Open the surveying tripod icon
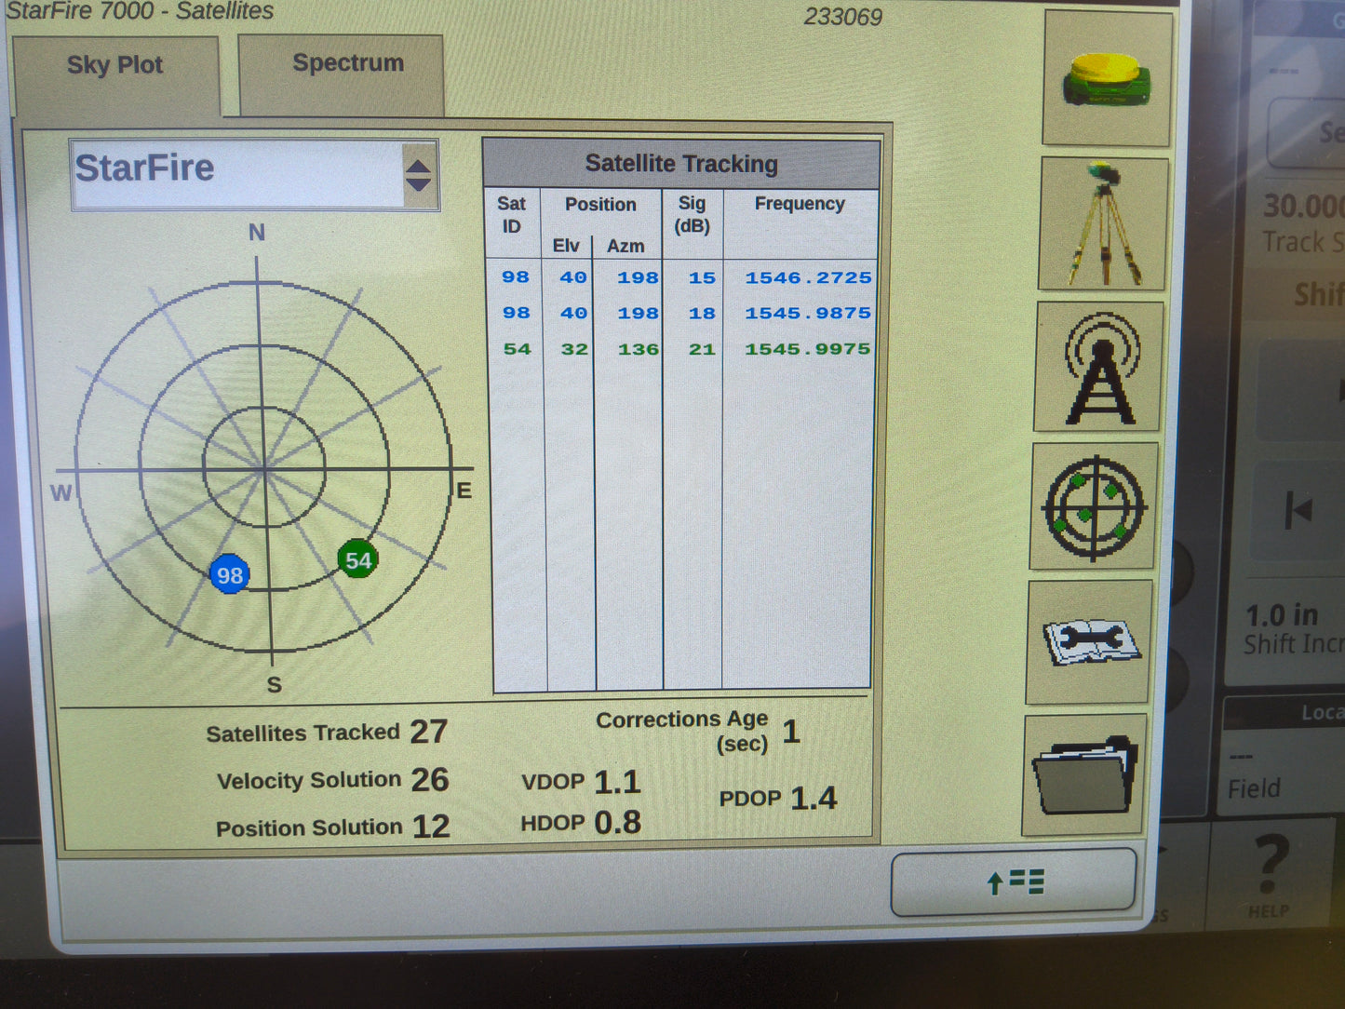This screenshot has width=1345, height=1009. pos(1104,224)
